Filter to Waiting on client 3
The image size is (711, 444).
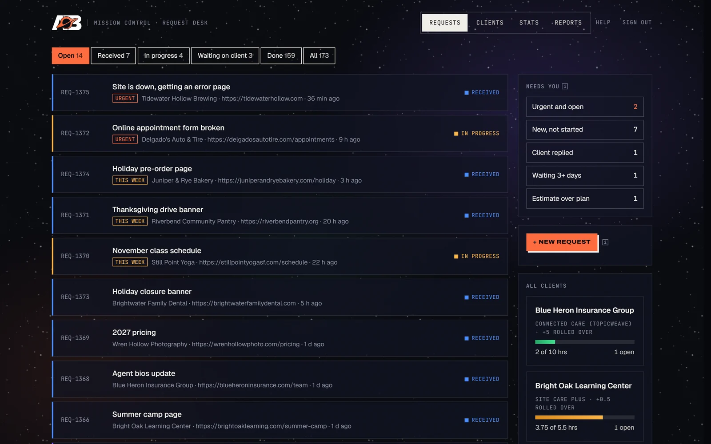[225, 55]
